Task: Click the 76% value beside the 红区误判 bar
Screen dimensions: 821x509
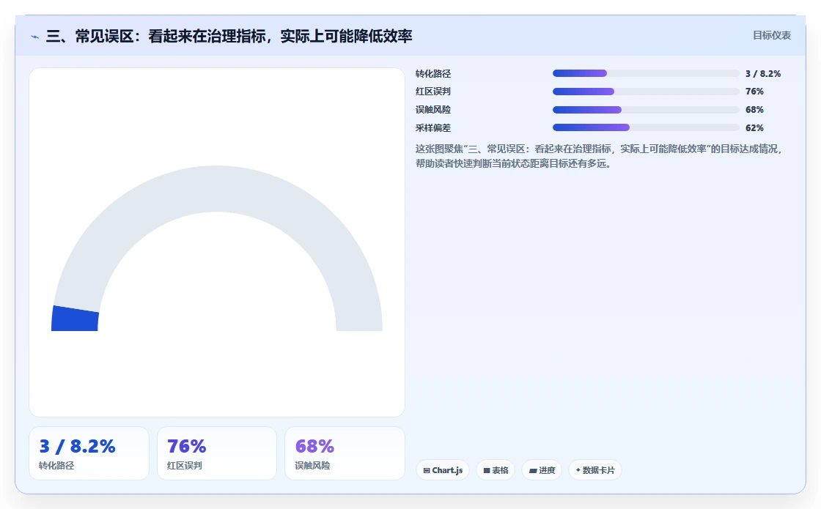Action: [754, 92]
